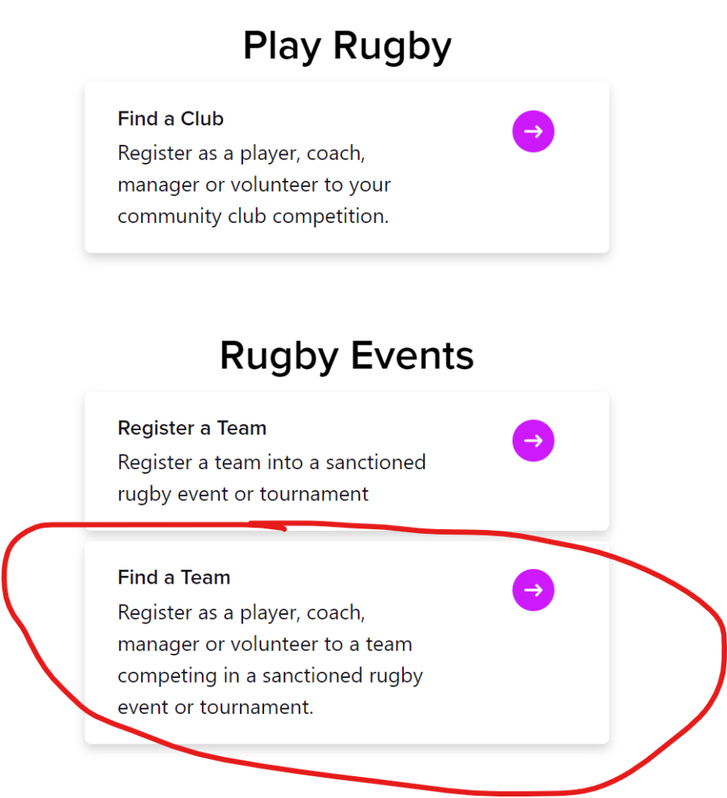The height and width of the screenshot is (798, 727).
Task: Click the purple arrow on Find a Club
Action: tap(533, 132)
